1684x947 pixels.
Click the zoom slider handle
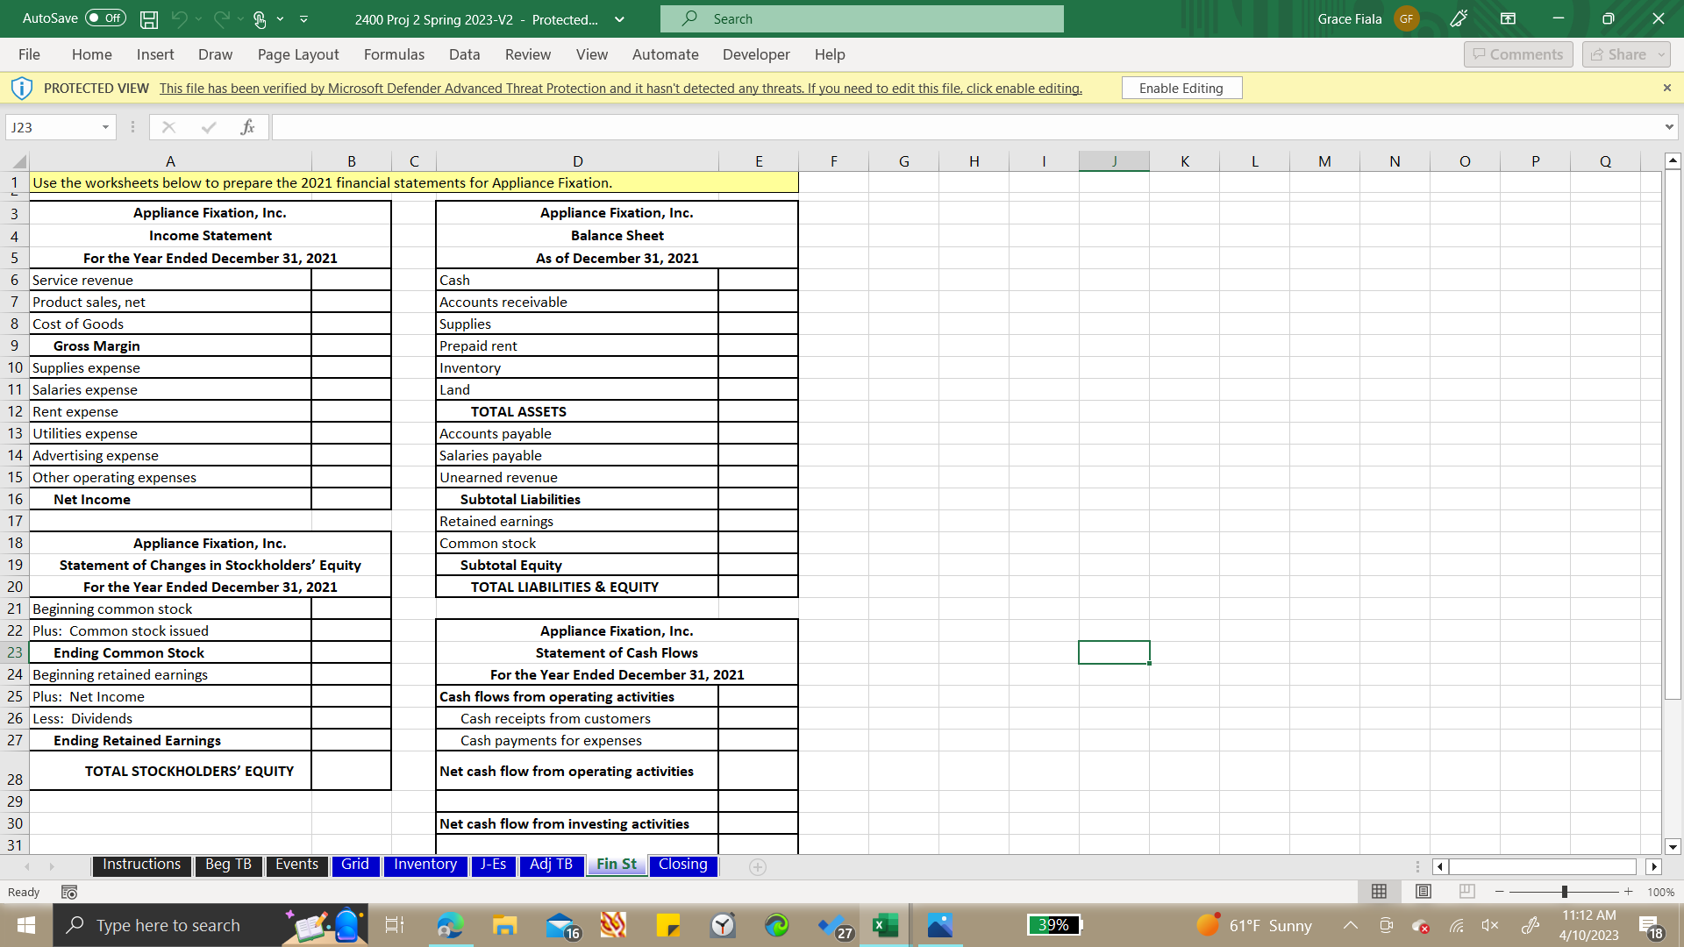coord(1565,892)
